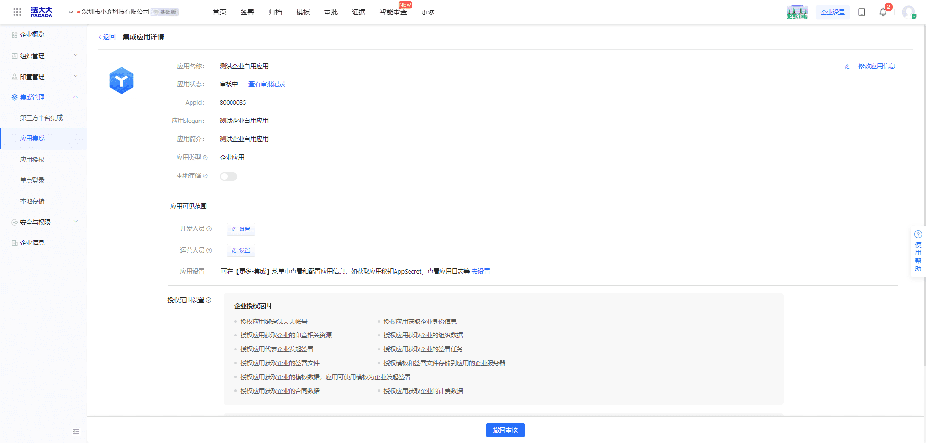The image size is (926, 443).
Task: Open 更多 in top navigation
Action: coord(428,12)
